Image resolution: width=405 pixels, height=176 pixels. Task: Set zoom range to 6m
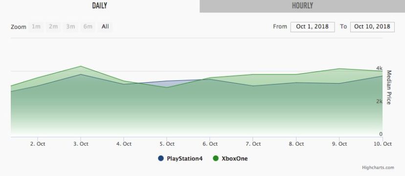pyautogui.click(x=88, y=26)
